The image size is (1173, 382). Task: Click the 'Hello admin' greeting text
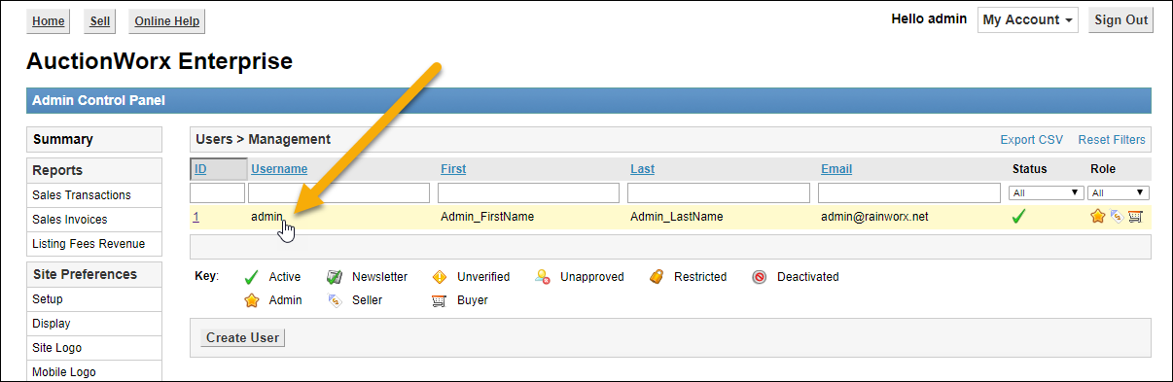pyautogui.click(x=929, y=19)
